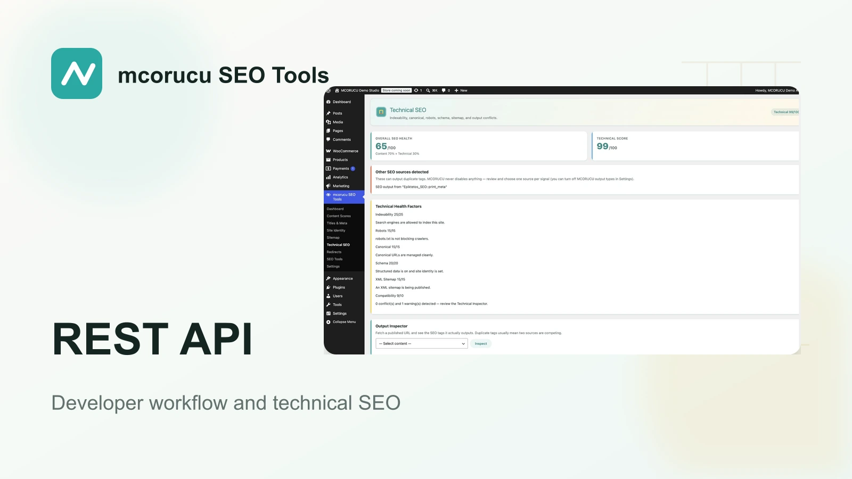Screen dimensions: 852x479
Task: Click the Canonical 15/15 row
Action: point(388,247)
